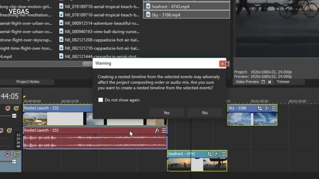Switch to the Trimmer tab
This screenshot has width=319, height=179.
tap(283, 82)
